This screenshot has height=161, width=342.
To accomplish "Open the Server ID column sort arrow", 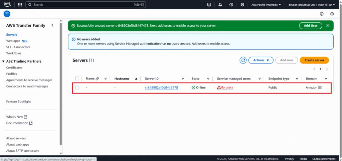I will click(183, 79).
